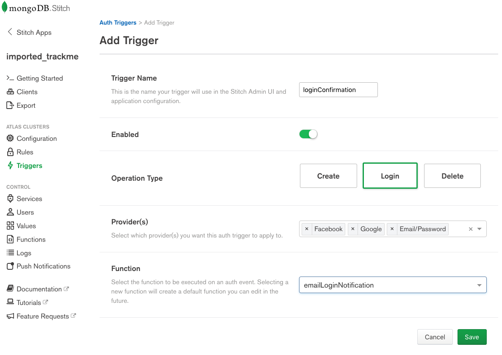This screenshot has height=355, width=502.
Task: Click the Getting Started terminal icon
Action: pyautogui.click(x=10, y=78)
